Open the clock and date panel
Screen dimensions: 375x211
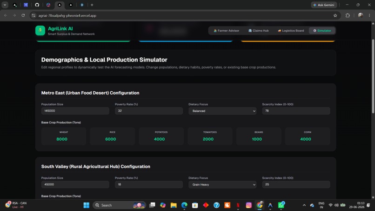tap(356, 205)
